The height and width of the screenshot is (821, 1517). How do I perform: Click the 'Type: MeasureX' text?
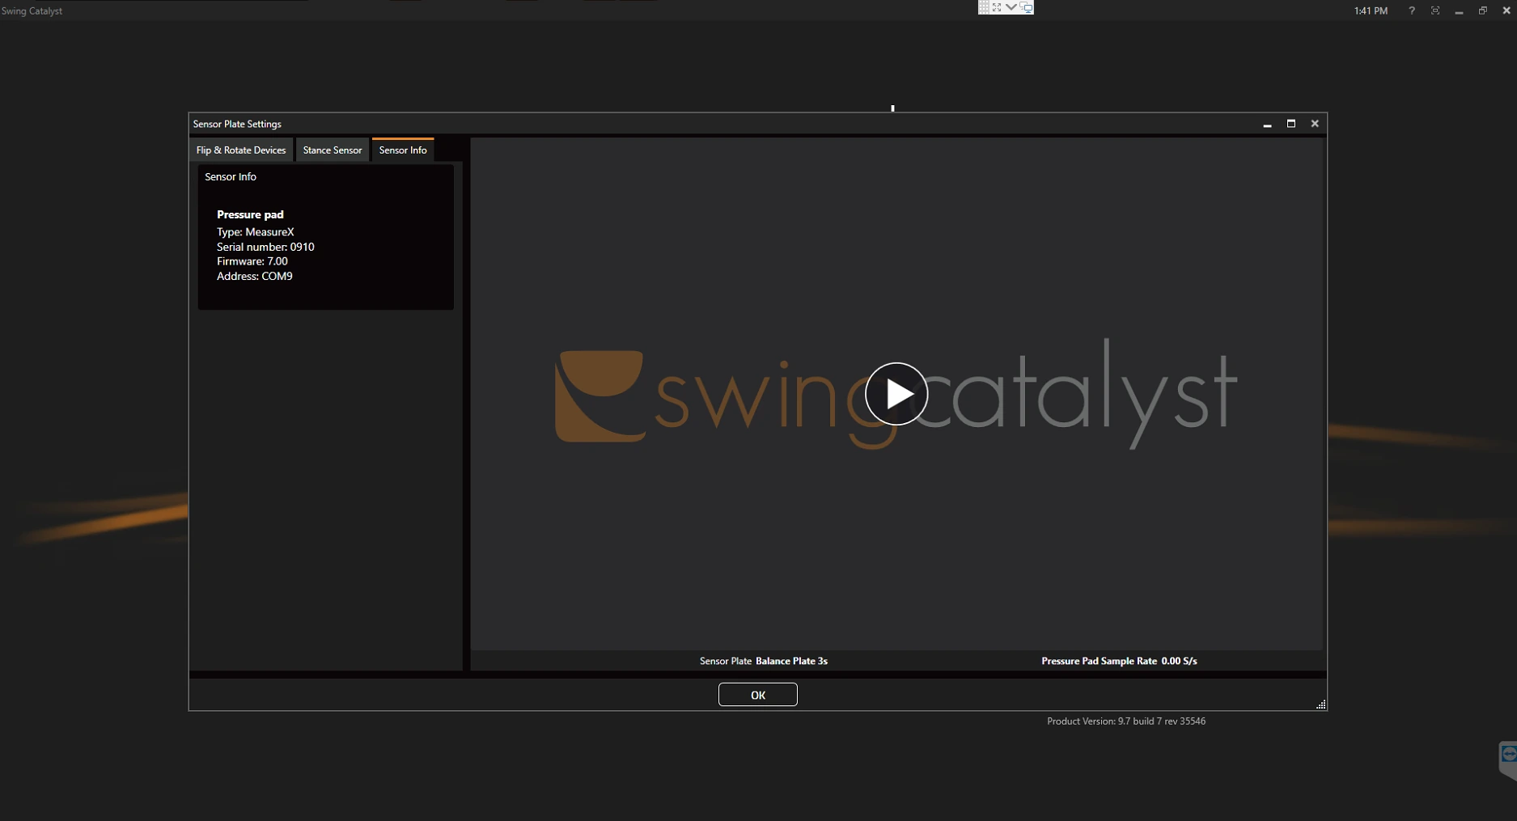[256, 232]
